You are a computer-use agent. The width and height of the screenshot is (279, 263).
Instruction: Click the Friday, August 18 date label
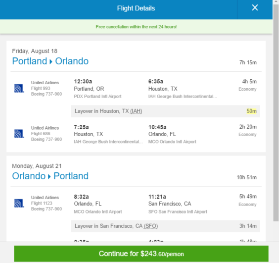pyautogui.click(x=35, y=51)
